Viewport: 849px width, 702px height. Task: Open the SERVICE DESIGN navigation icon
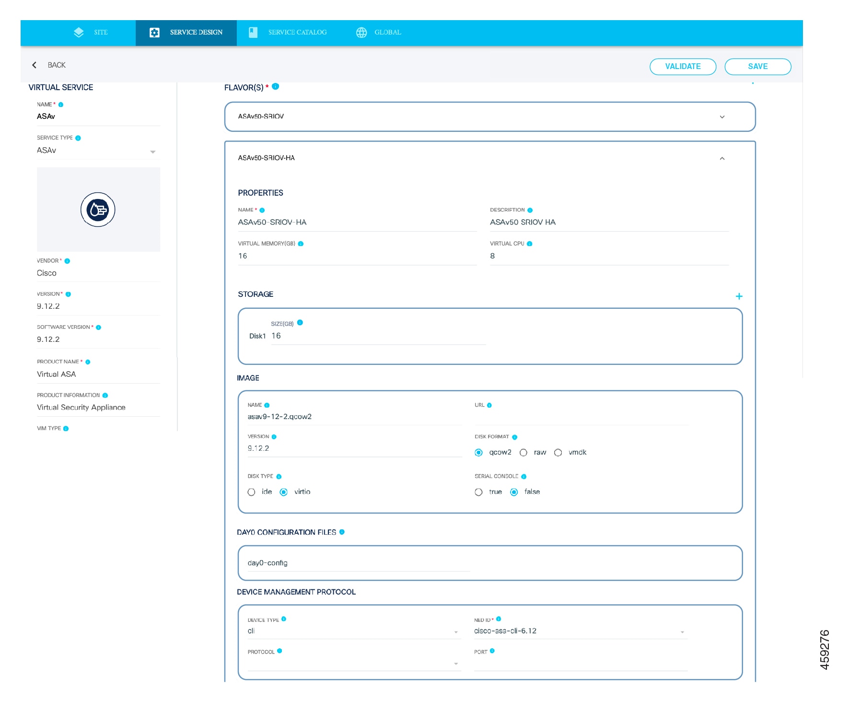click(154, 32)
